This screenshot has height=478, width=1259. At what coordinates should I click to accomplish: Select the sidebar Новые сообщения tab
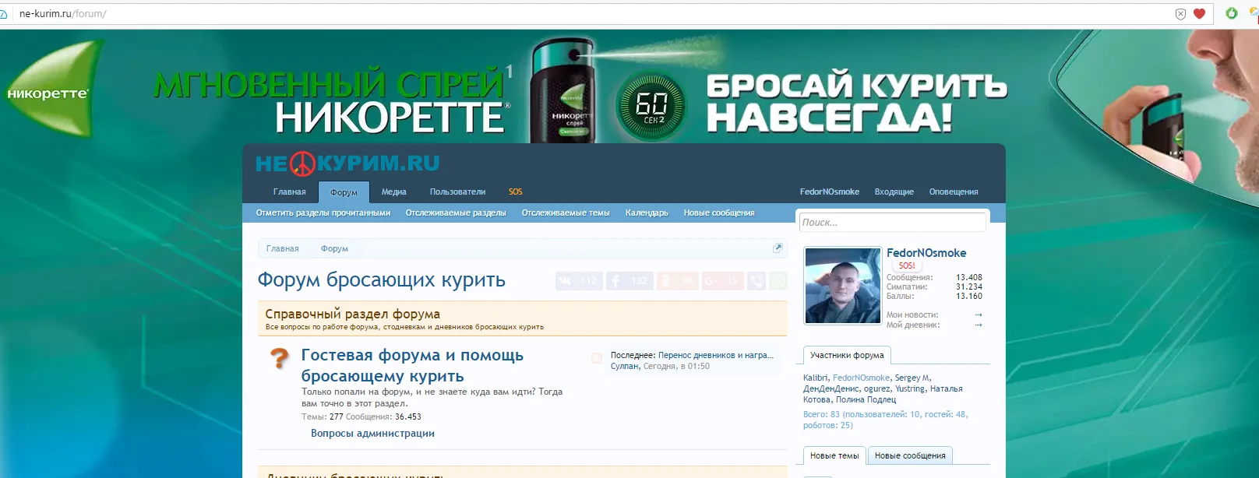point(910,455)
